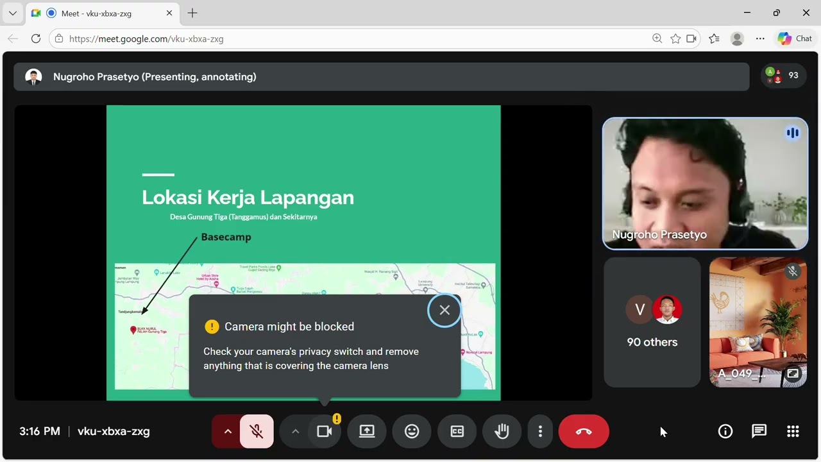Click camera permission icon in address bar
Image resolution: width=821 pixels, height=462 pixels.
pos(691,38)
